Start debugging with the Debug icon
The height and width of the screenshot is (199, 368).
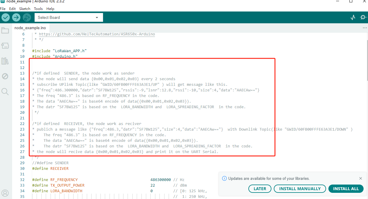pos(27,17)
